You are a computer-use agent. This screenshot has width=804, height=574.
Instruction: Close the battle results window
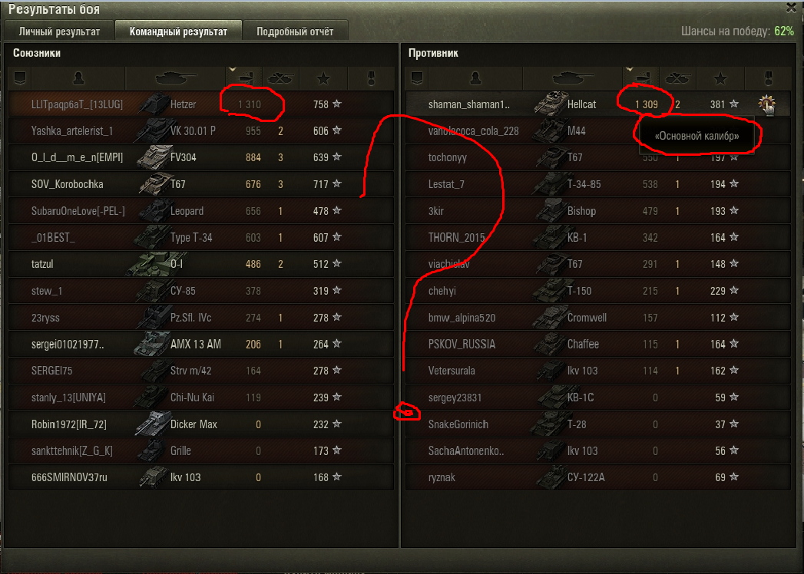pyautogui.click(x=792, y=8)
